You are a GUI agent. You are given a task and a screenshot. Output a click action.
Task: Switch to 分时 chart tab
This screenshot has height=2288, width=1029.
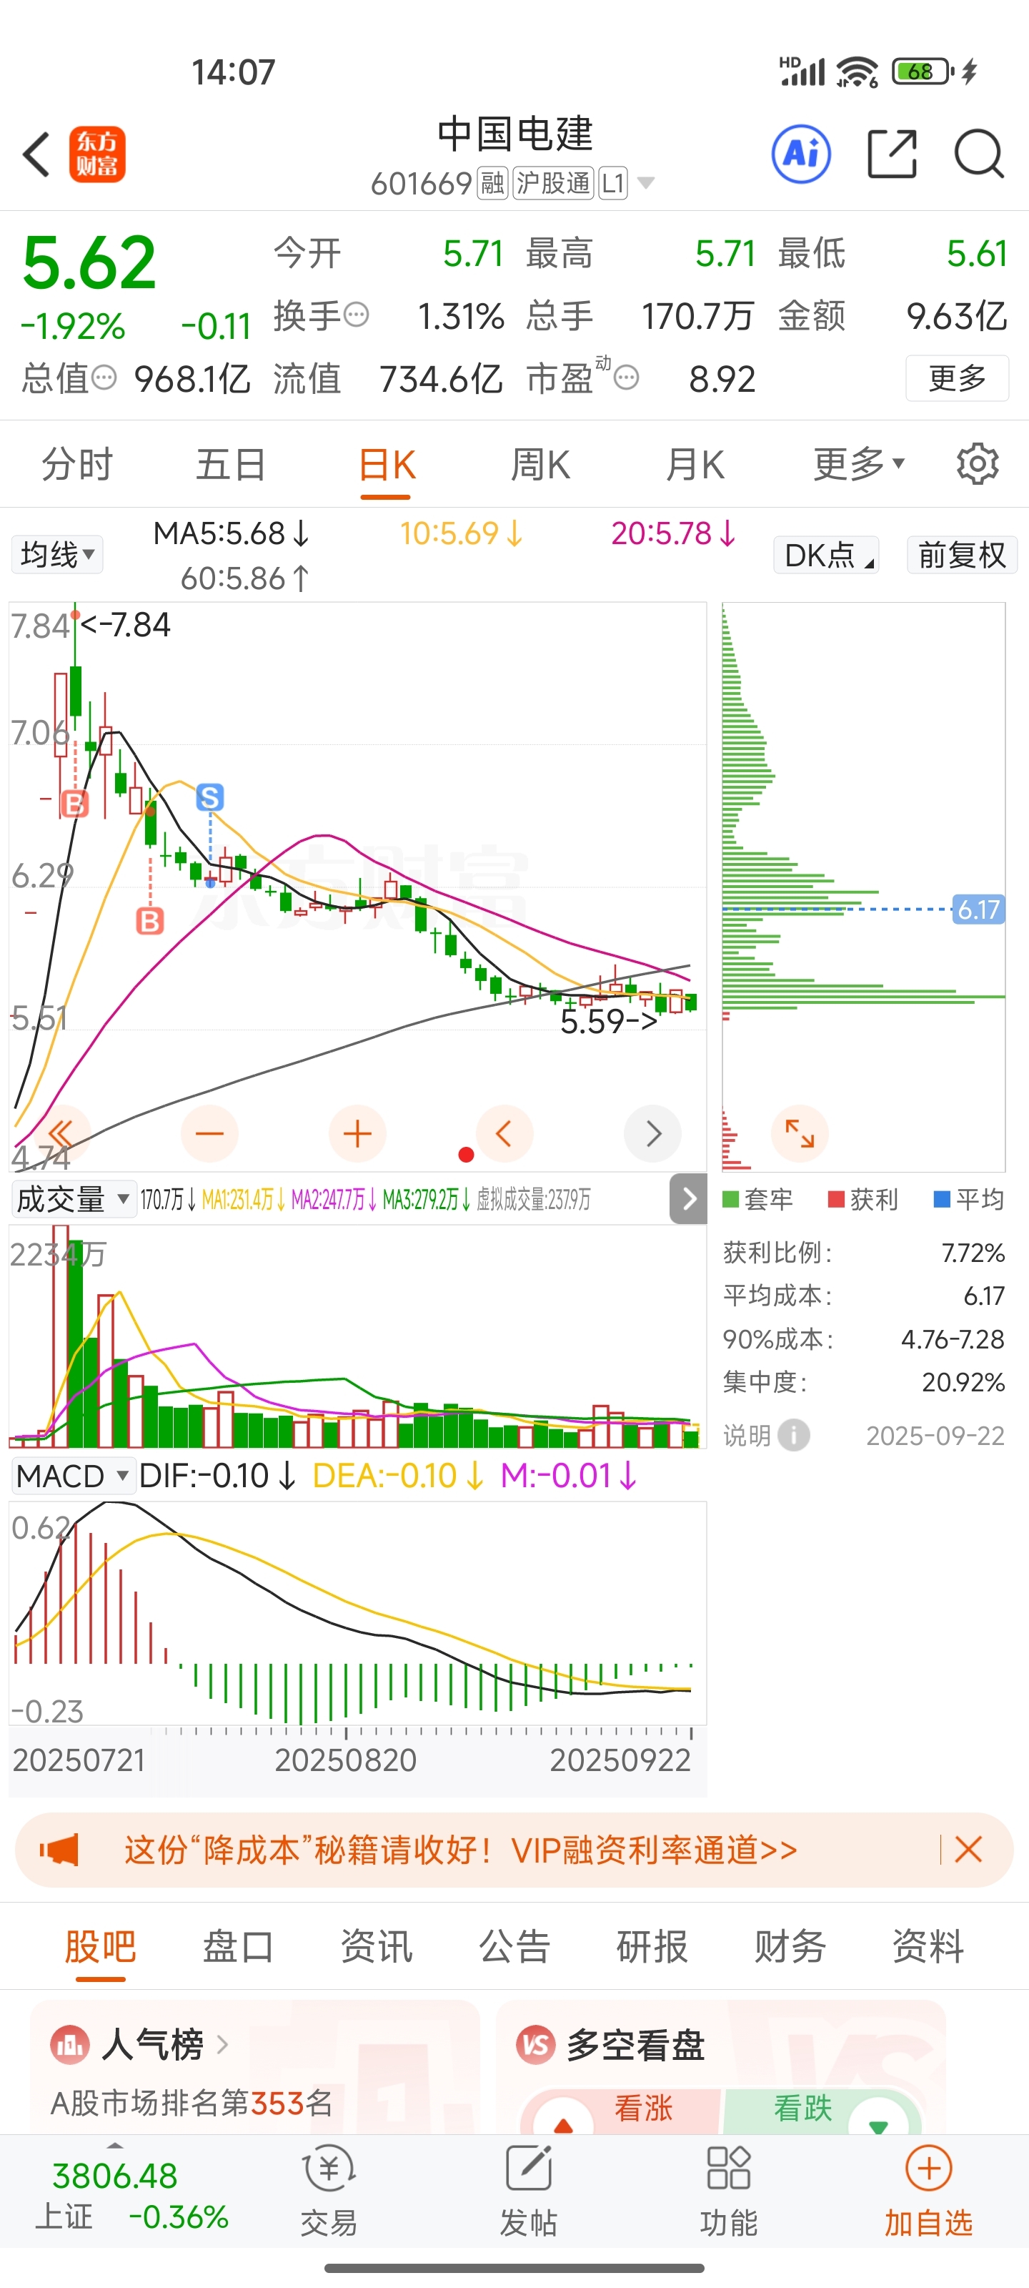tap(77, 463)
